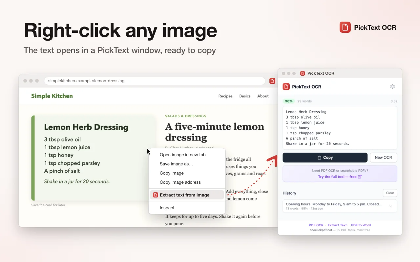Image resolution: width=420 pixels, height=262 pixels.
Task: Go to Recipes in Simple Kitchen nav
Action: pos(225,96)
